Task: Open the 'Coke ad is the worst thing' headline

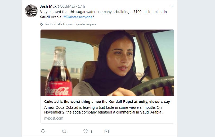Action: coord(107,102)
